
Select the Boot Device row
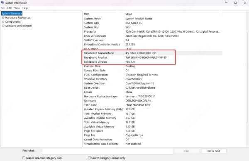153,88
